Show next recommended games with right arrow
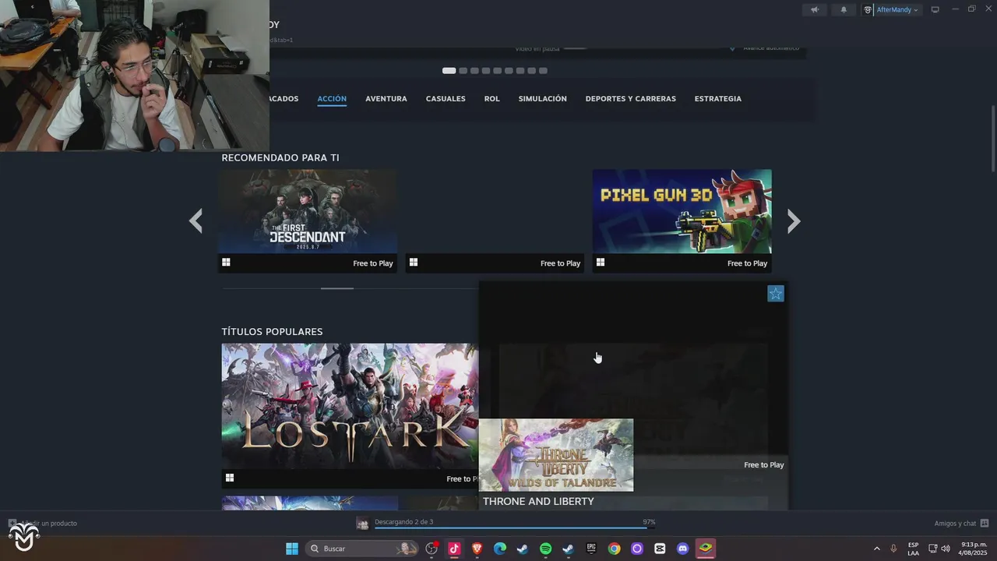 point(794,221)
